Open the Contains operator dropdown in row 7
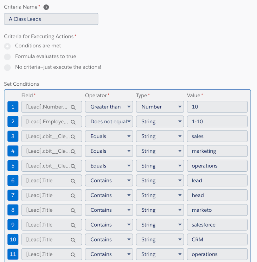This screenshot has height=262, width=257. [x=109, y=195]
